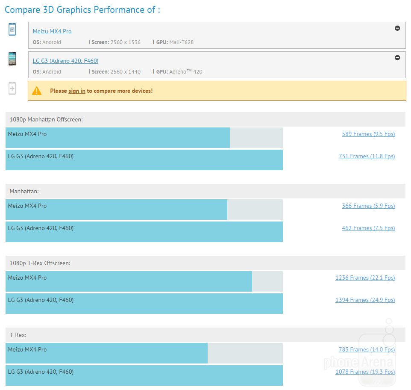Open 783 Frames (14.0 Fps) result

(367, 350)
